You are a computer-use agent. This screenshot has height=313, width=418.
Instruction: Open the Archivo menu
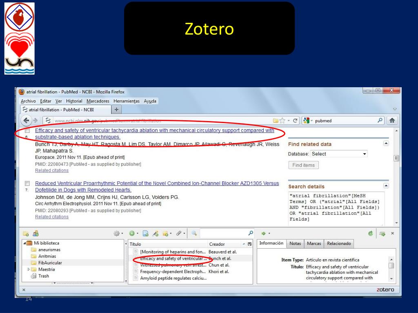(28, 101)
